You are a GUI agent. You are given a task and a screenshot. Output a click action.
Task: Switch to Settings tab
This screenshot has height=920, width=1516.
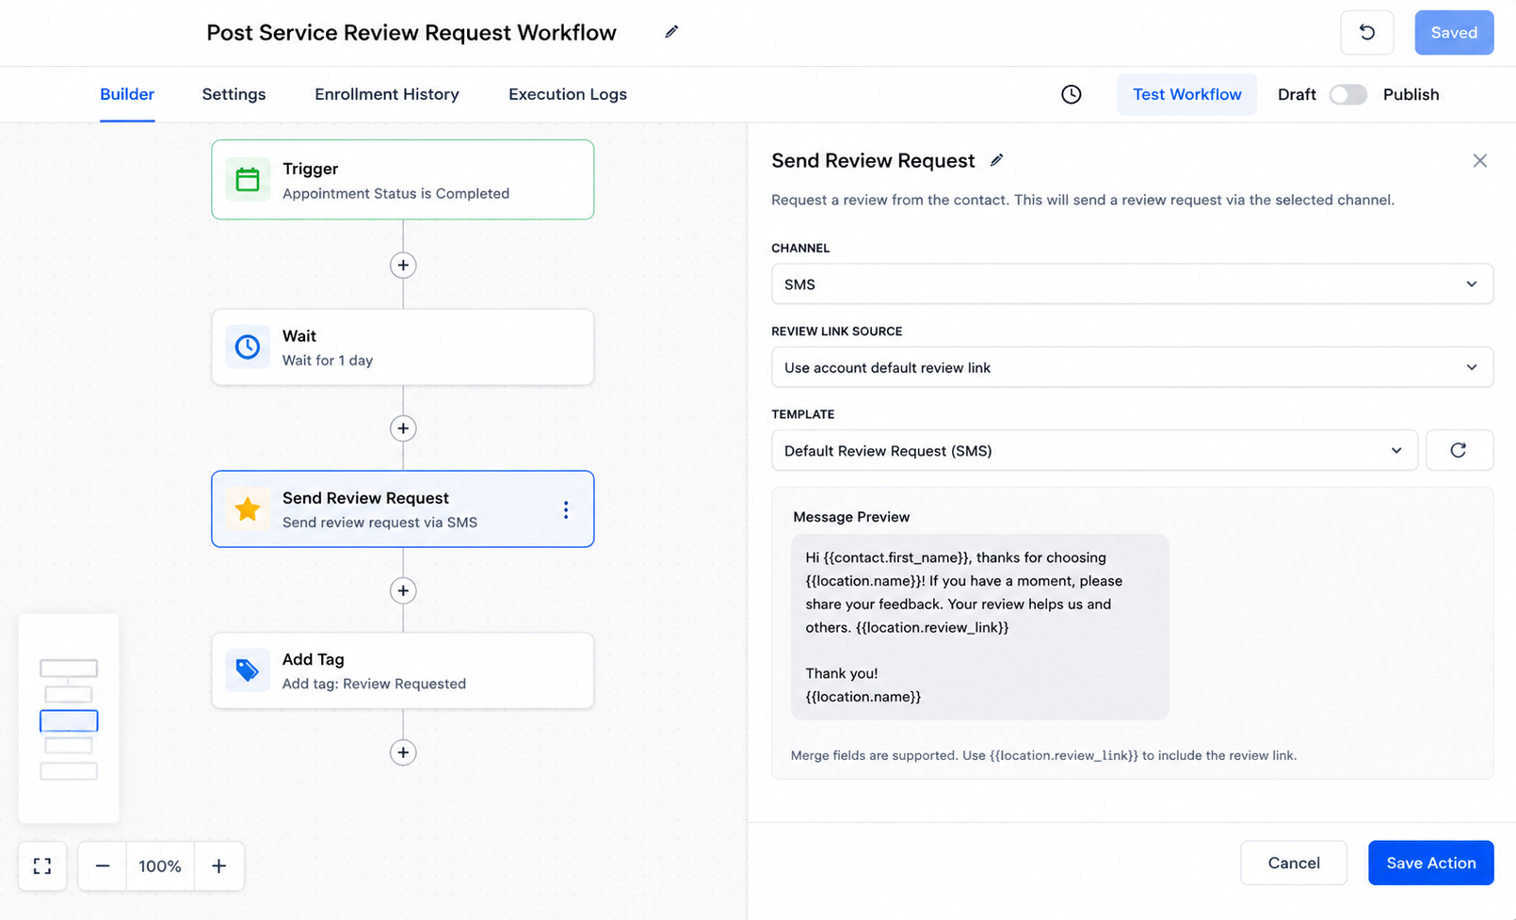coord(234,94)
